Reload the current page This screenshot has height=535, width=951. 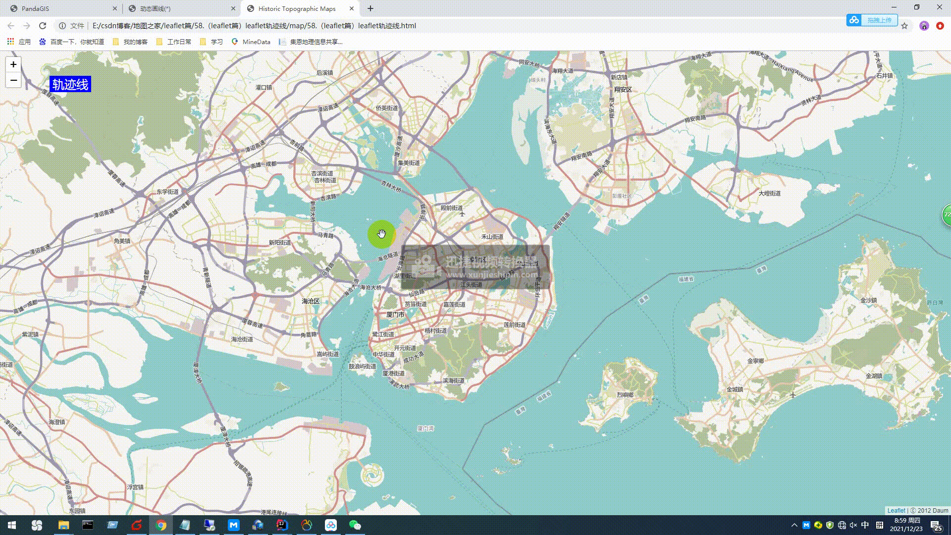coord(43,26)
